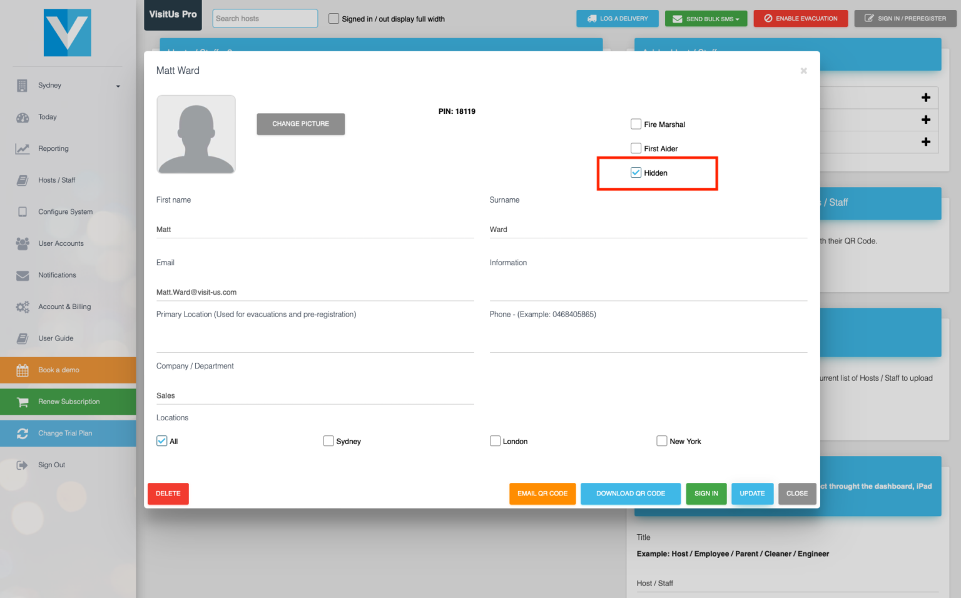
Task: Open the Reporting section via its chart icon
Action: [23, 148]
